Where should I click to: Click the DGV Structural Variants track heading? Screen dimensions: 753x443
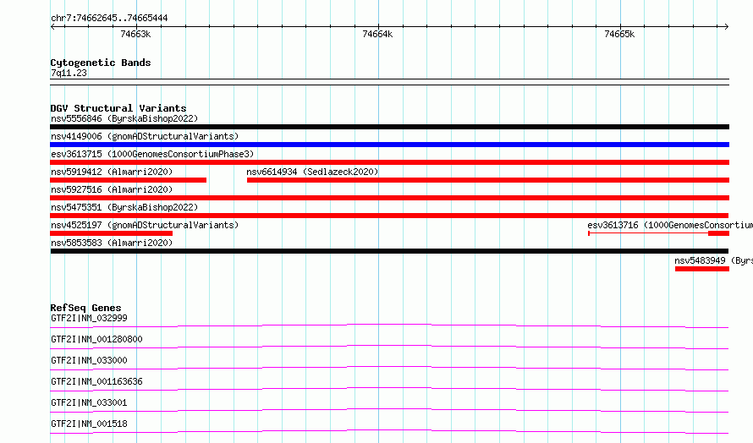[118, 108]
